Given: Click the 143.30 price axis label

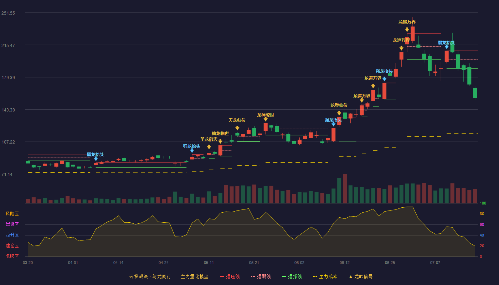Looking at the screenshot, I should [8, 110].
